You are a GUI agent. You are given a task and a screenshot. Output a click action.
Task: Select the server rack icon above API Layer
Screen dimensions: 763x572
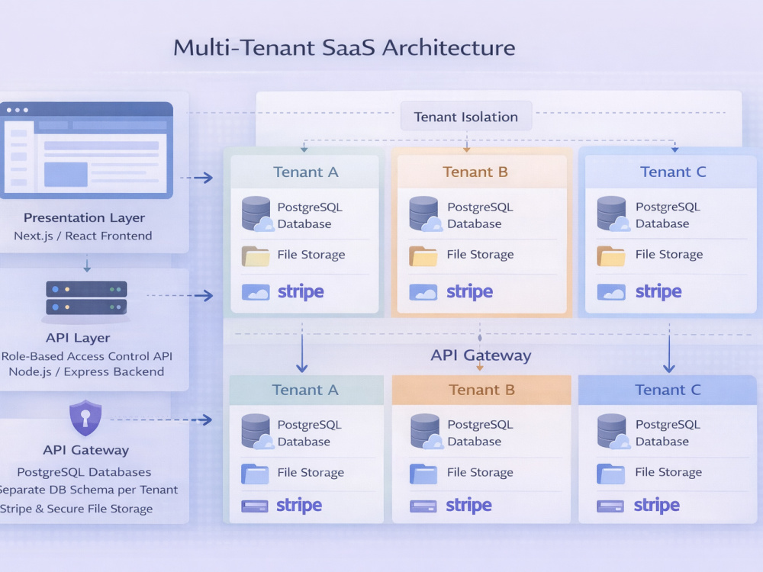[x=87, y=298]
